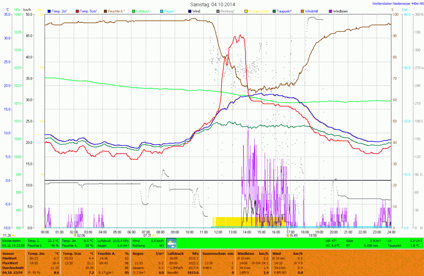Screen dimensions: 424x276
Task: Click the Sensor column header in table
Action: (x=7, y=253)
